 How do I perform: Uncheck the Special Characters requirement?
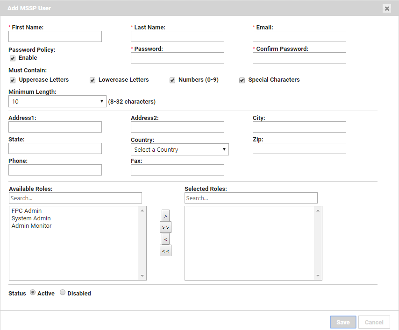pos(242,80)
